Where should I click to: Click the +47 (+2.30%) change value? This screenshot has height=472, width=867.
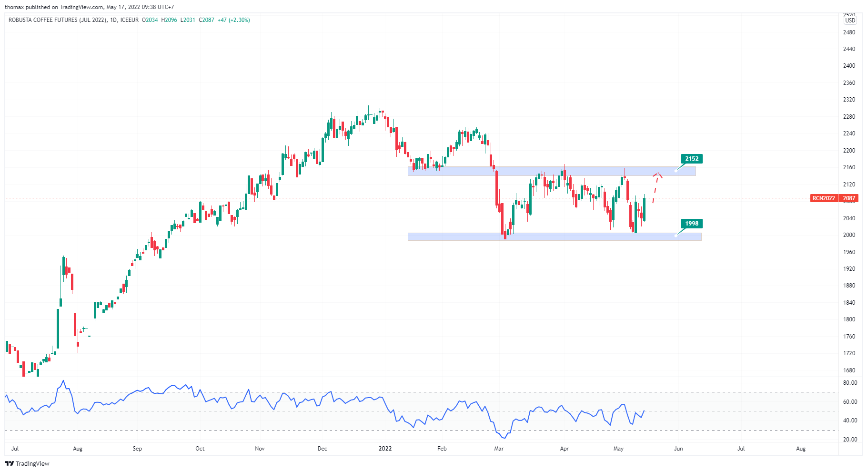[x=233, y=20]
